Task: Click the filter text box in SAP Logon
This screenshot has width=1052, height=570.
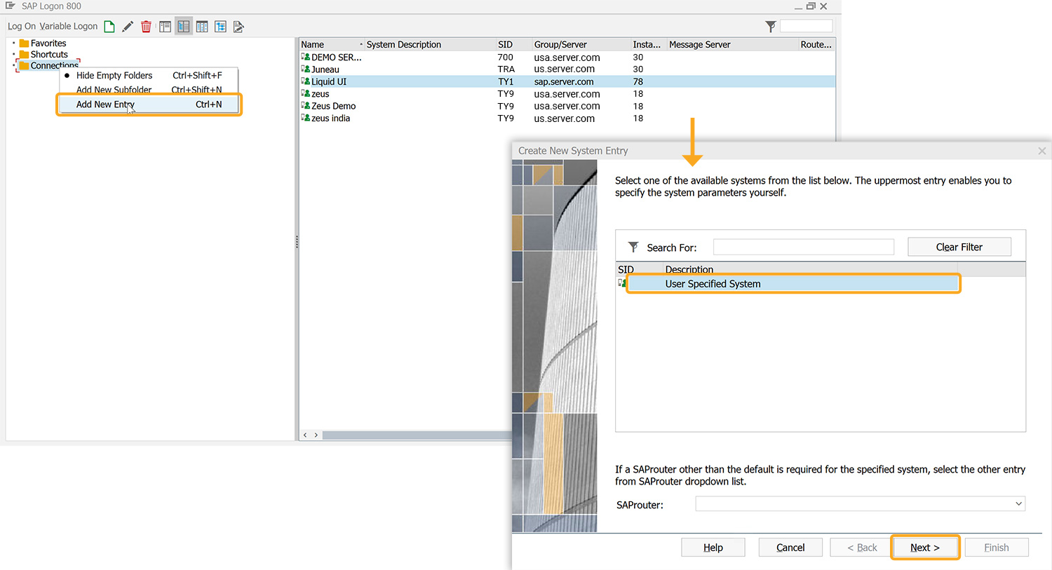Action: tap(806, 27)
